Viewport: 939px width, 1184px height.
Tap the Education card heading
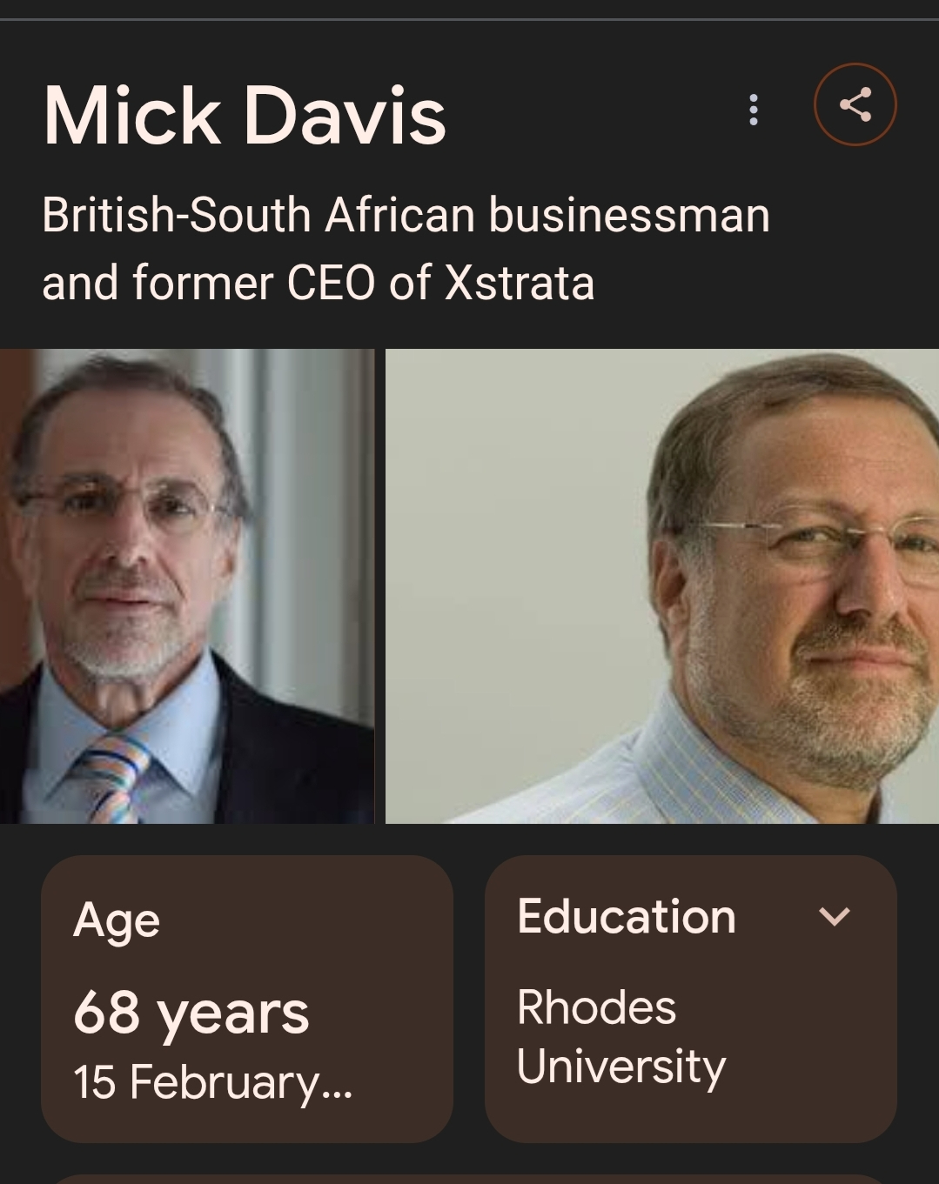pos(626,916)
